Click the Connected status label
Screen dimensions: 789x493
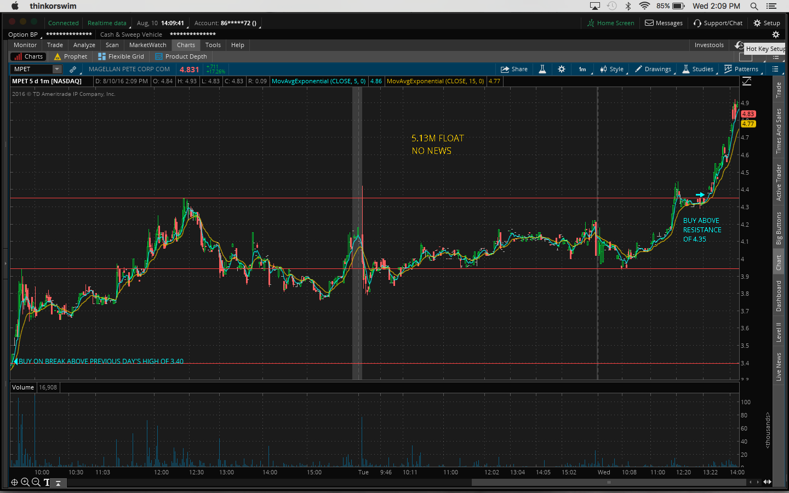pos(64,23)
